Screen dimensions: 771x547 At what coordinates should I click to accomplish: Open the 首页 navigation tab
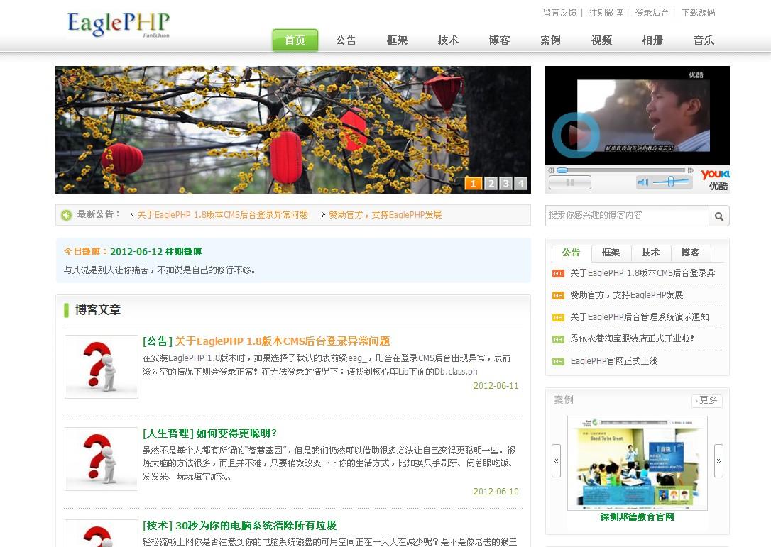[x=295, y=40]
